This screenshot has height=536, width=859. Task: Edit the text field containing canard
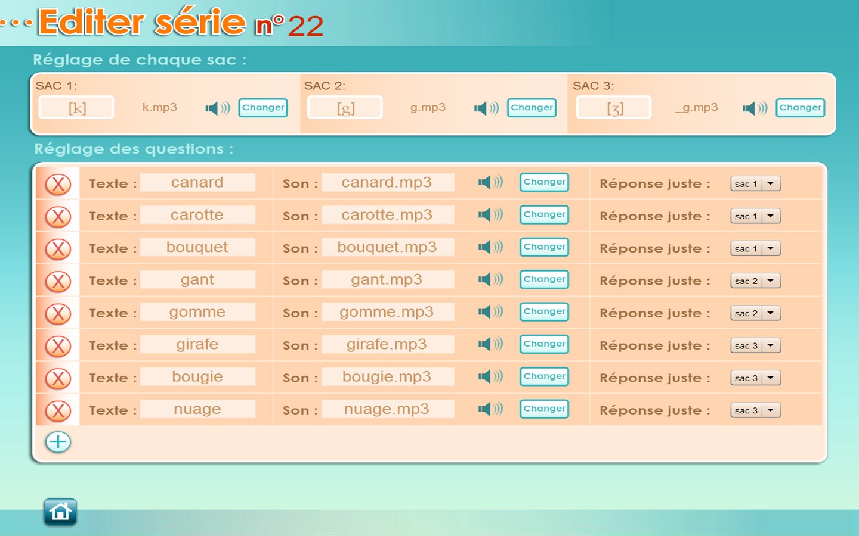pyautogui.click(x=197, y=182)
